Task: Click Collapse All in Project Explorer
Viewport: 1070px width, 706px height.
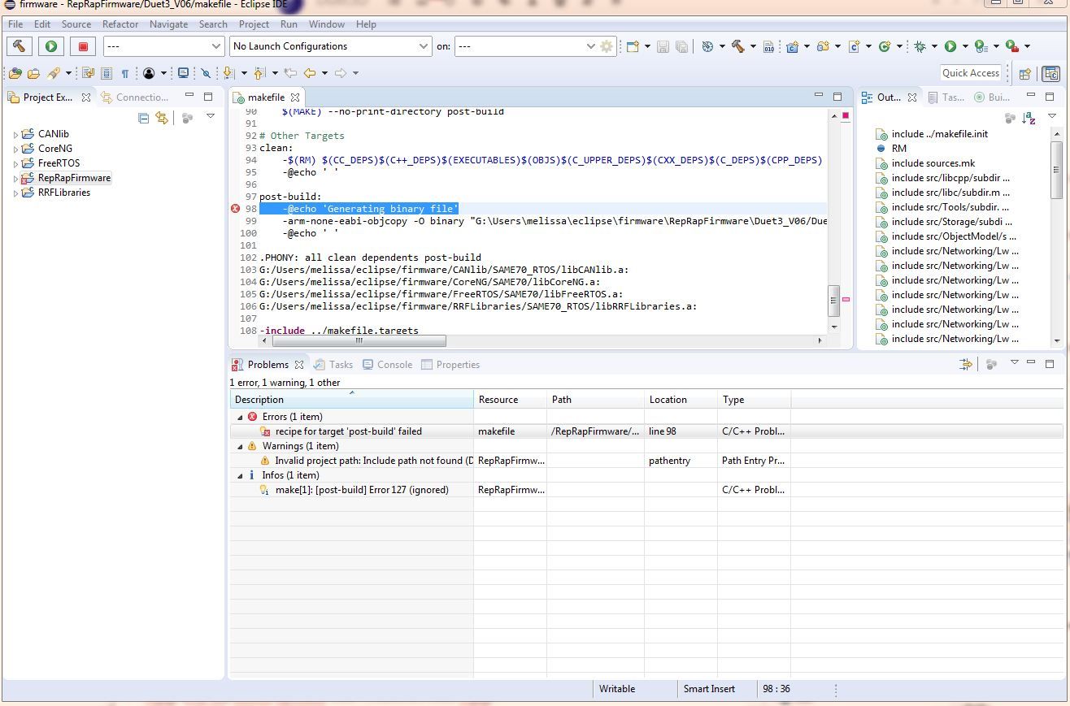Action: [x=144, y=118]
